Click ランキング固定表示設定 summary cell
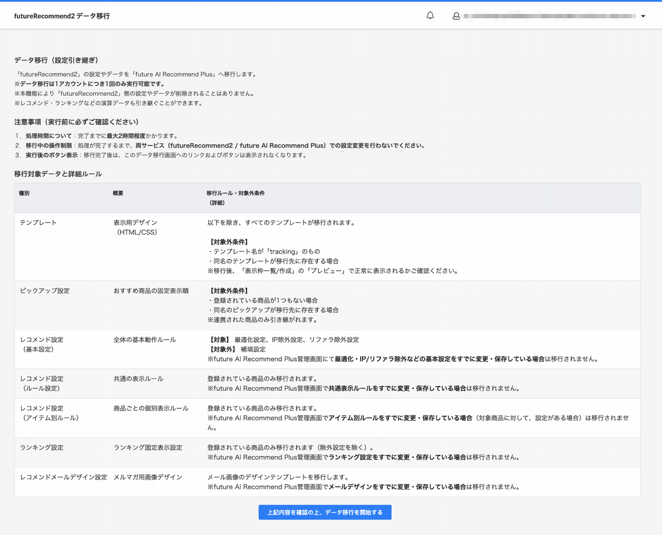662x535 pixels. 148,447
